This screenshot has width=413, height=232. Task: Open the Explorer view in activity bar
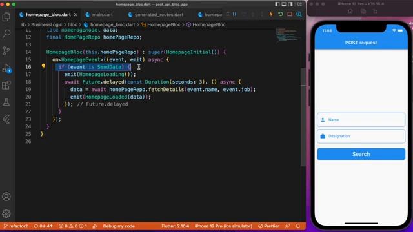tap(6, 17)
